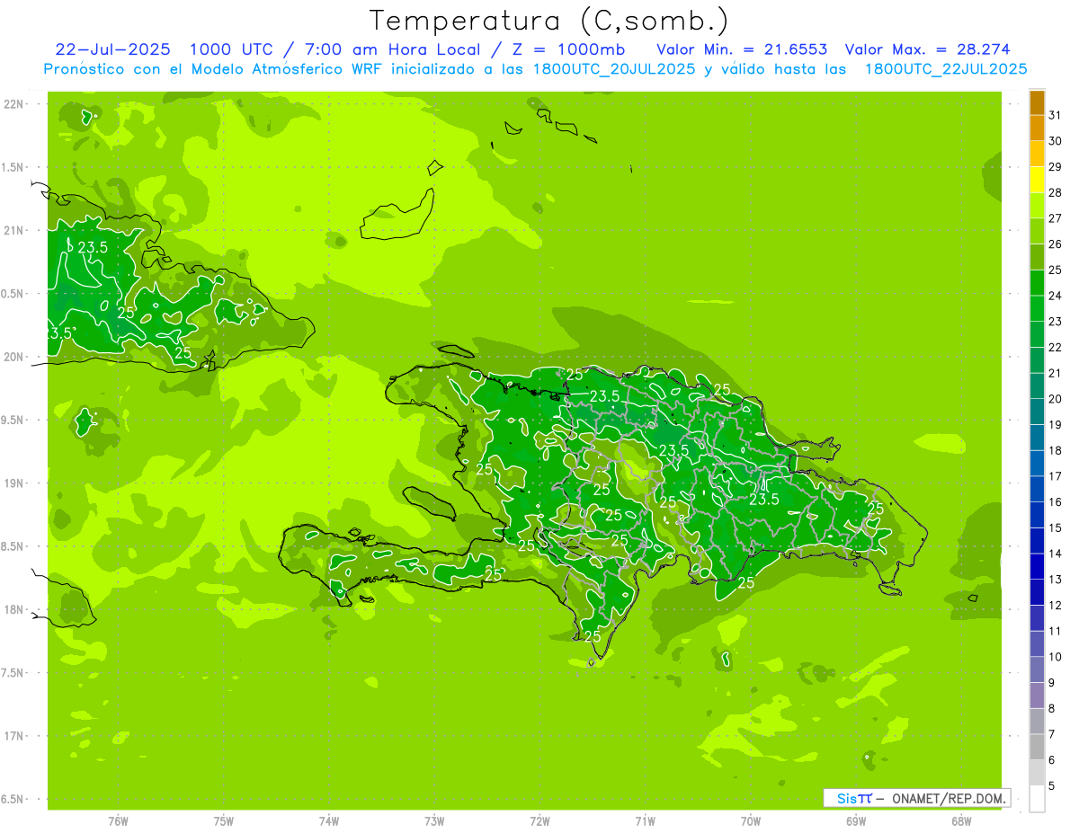Pick the yellow swatch between legend 28 and 29
Viewport: 1079px width, 833px height.
(x=1037, y=180)
